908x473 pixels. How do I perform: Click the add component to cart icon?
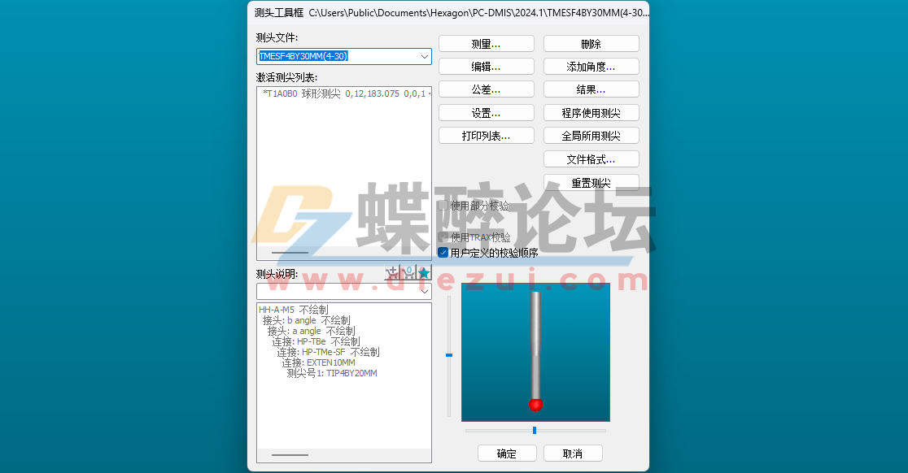(391, 271)
